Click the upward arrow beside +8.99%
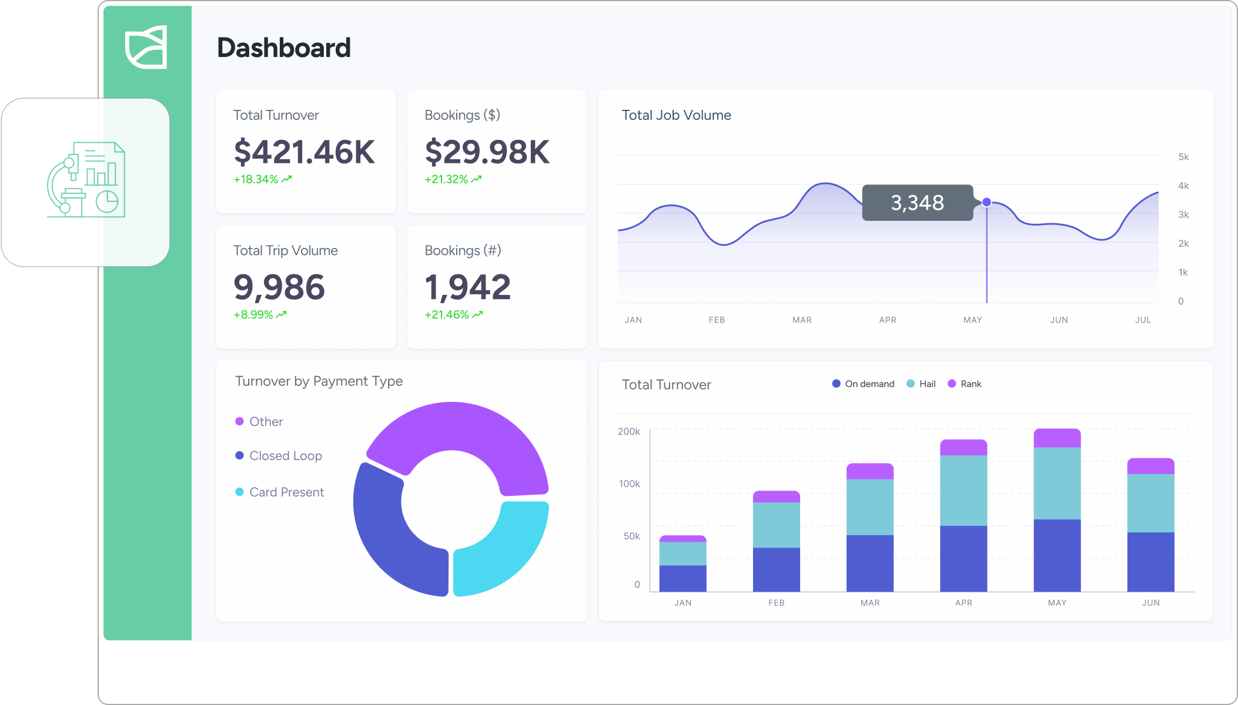 coord(281,313)
